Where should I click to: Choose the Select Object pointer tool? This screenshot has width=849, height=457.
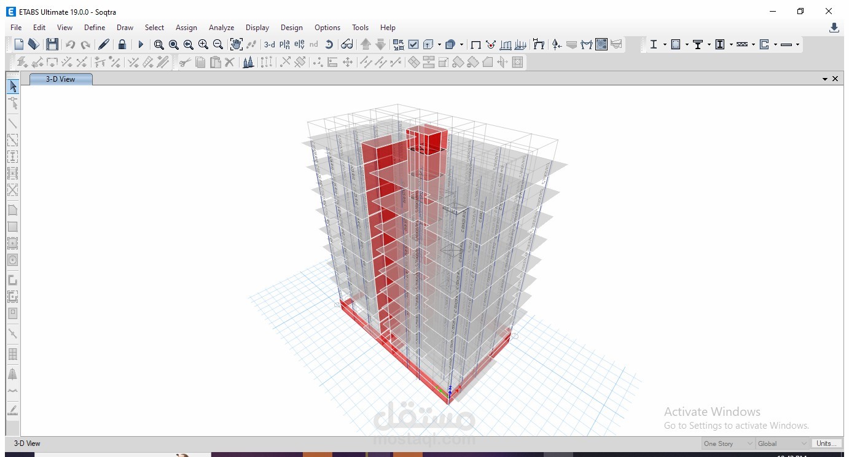point(13,86)
